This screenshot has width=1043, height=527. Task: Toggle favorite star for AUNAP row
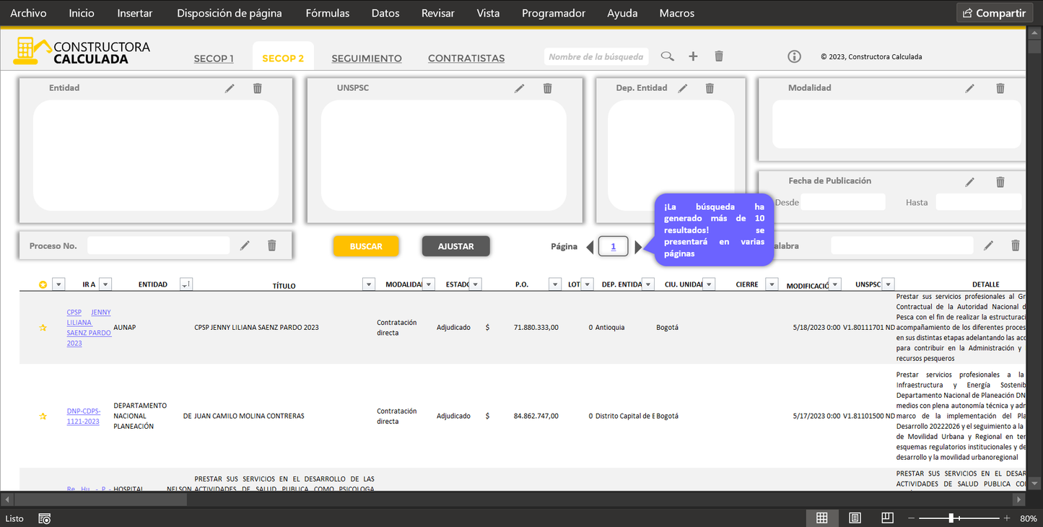43,328
